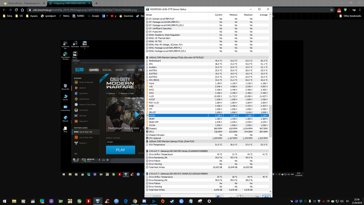
Task: Open the Zooqle bookmark
Action: (93, 16)
